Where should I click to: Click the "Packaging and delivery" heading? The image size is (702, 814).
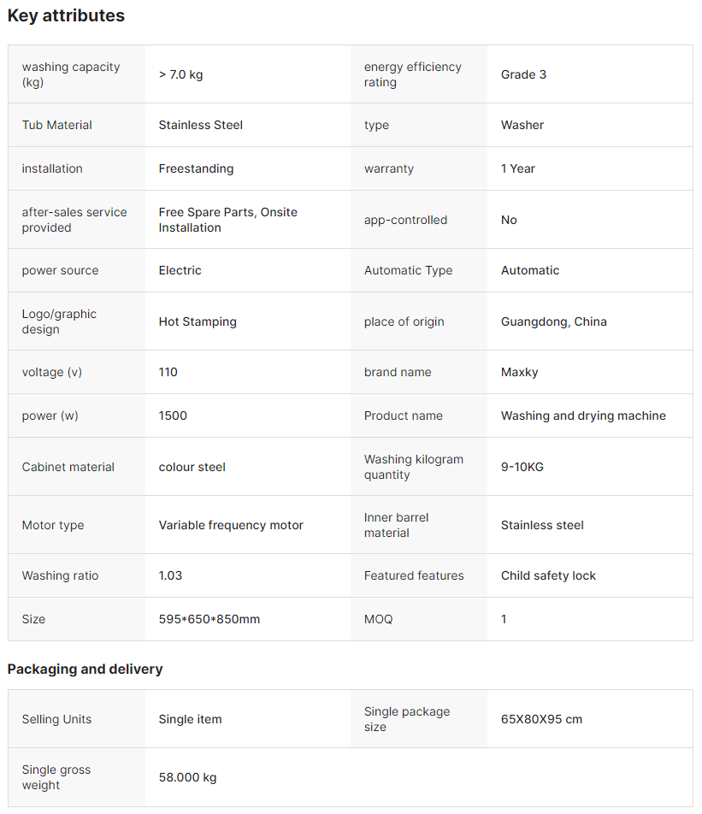click(85, 669)
